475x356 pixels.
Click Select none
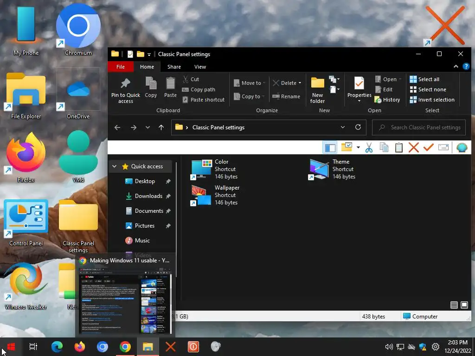pyautogui.click(x=428, y=89)
